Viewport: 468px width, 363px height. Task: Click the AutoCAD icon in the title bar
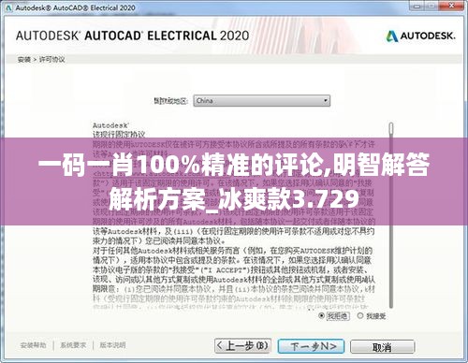[8, 7]
